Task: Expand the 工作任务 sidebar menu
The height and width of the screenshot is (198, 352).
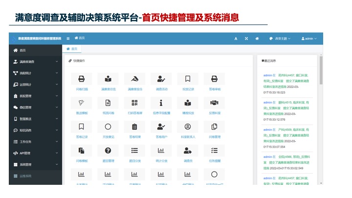Action: click(x=36, y=142)
